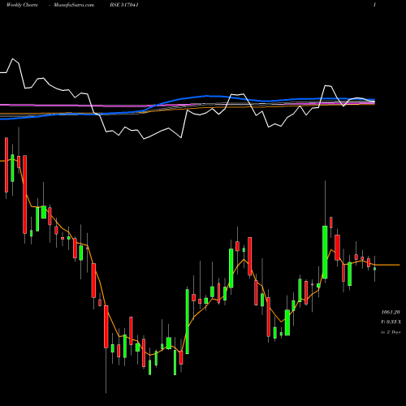Click the MunafaSutra.com label
The height and width of the screenshot is (406, 406).
[x=74, y=5]
